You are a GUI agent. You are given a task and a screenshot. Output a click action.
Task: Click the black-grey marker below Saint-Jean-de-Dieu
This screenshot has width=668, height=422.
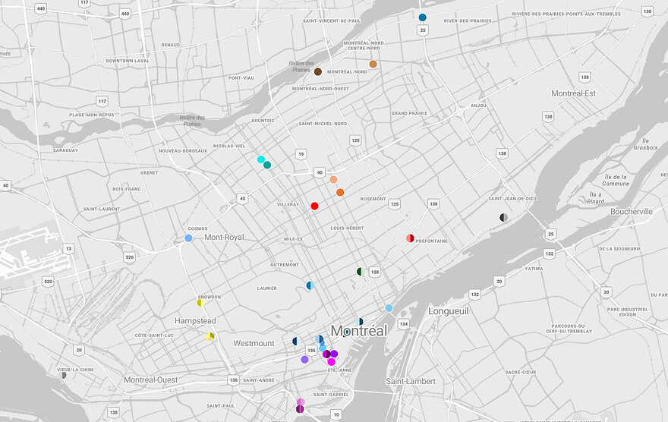tap(503, 218)
